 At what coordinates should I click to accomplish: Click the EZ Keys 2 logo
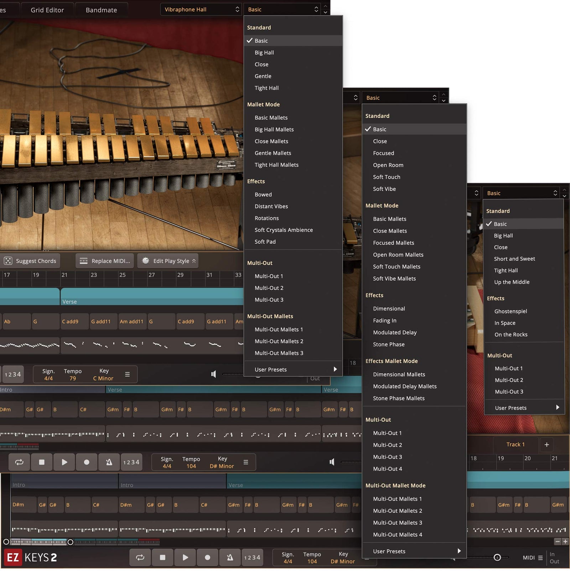click(x=31, y=557)
